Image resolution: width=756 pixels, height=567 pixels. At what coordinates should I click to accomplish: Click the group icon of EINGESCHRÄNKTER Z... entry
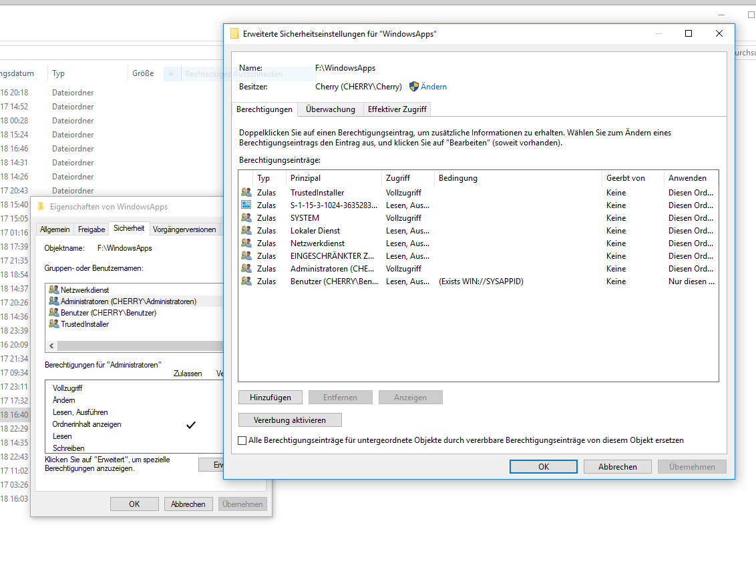(246, 255)
